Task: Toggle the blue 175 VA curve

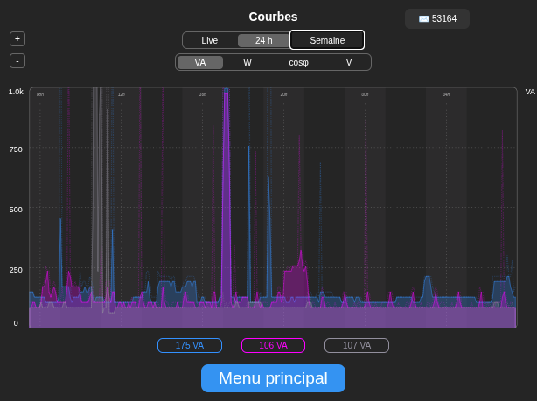Action: pos(190,345)
